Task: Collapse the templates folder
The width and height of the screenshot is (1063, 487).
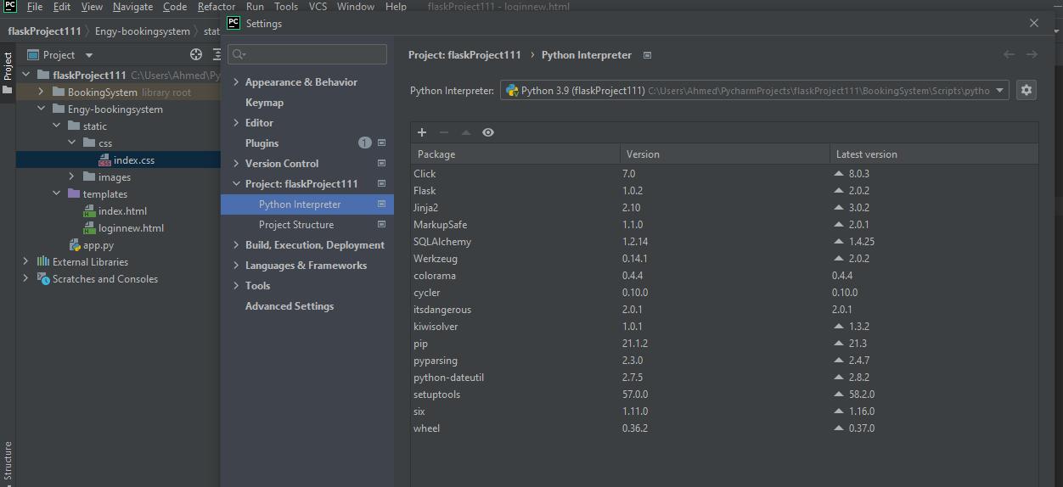Action: [57, 194]
